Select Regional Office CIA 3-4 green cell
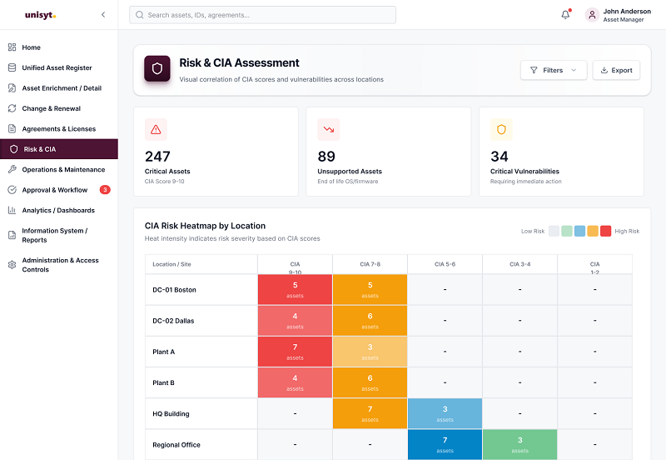This screenshot has height=460, width=666. pyautogui.click(x=519, y=445)
